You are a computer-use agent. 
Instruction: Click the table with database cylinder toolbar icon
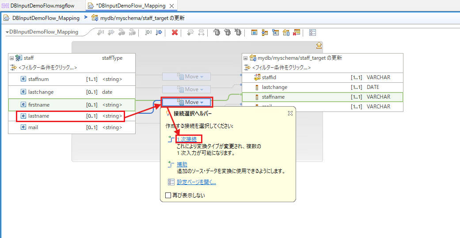point(286,32)
